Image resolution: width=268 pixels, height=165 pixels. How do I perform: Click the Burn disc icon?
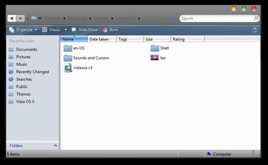click(x=105, y=30)
